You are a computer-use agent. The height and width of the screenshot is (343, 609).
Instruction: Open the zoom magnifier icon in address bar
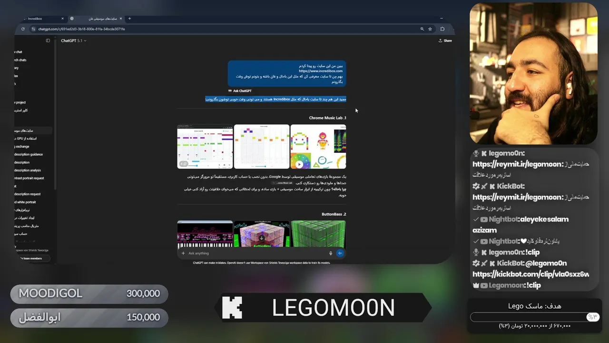pos(422,29)
